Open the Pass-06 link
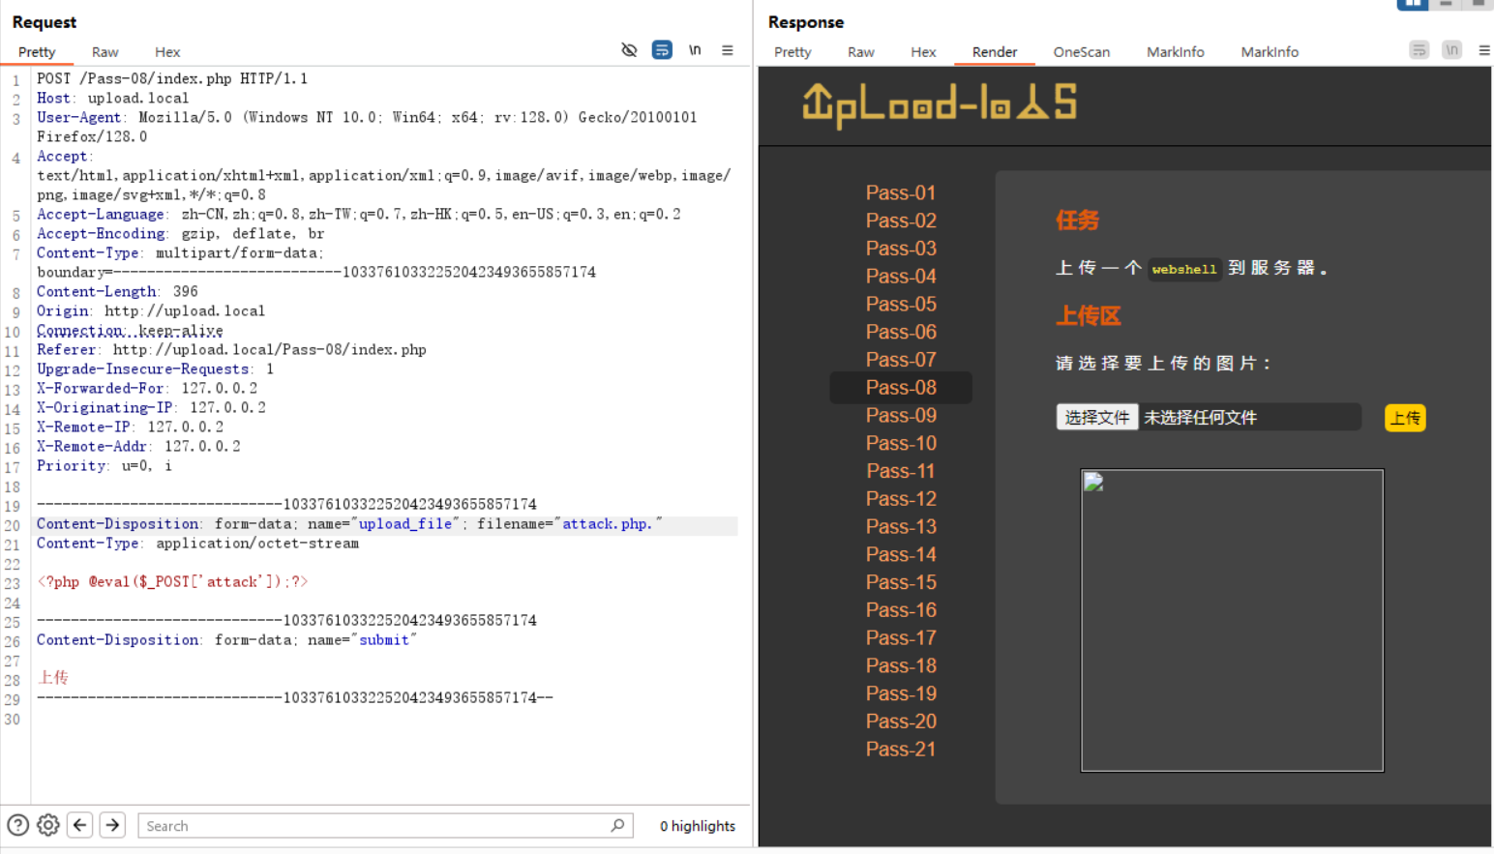1494x854 pixels. coord(901,332)
